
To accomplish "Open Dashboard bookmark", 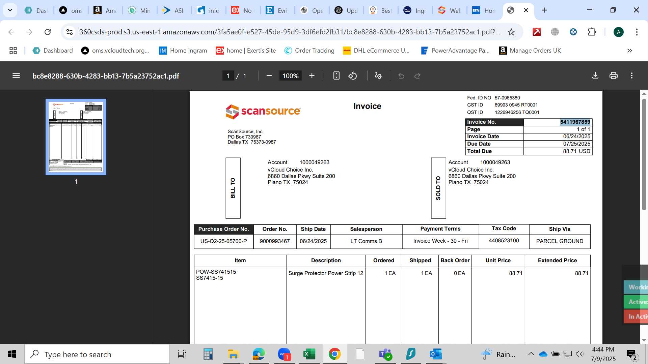I will 53,51.
